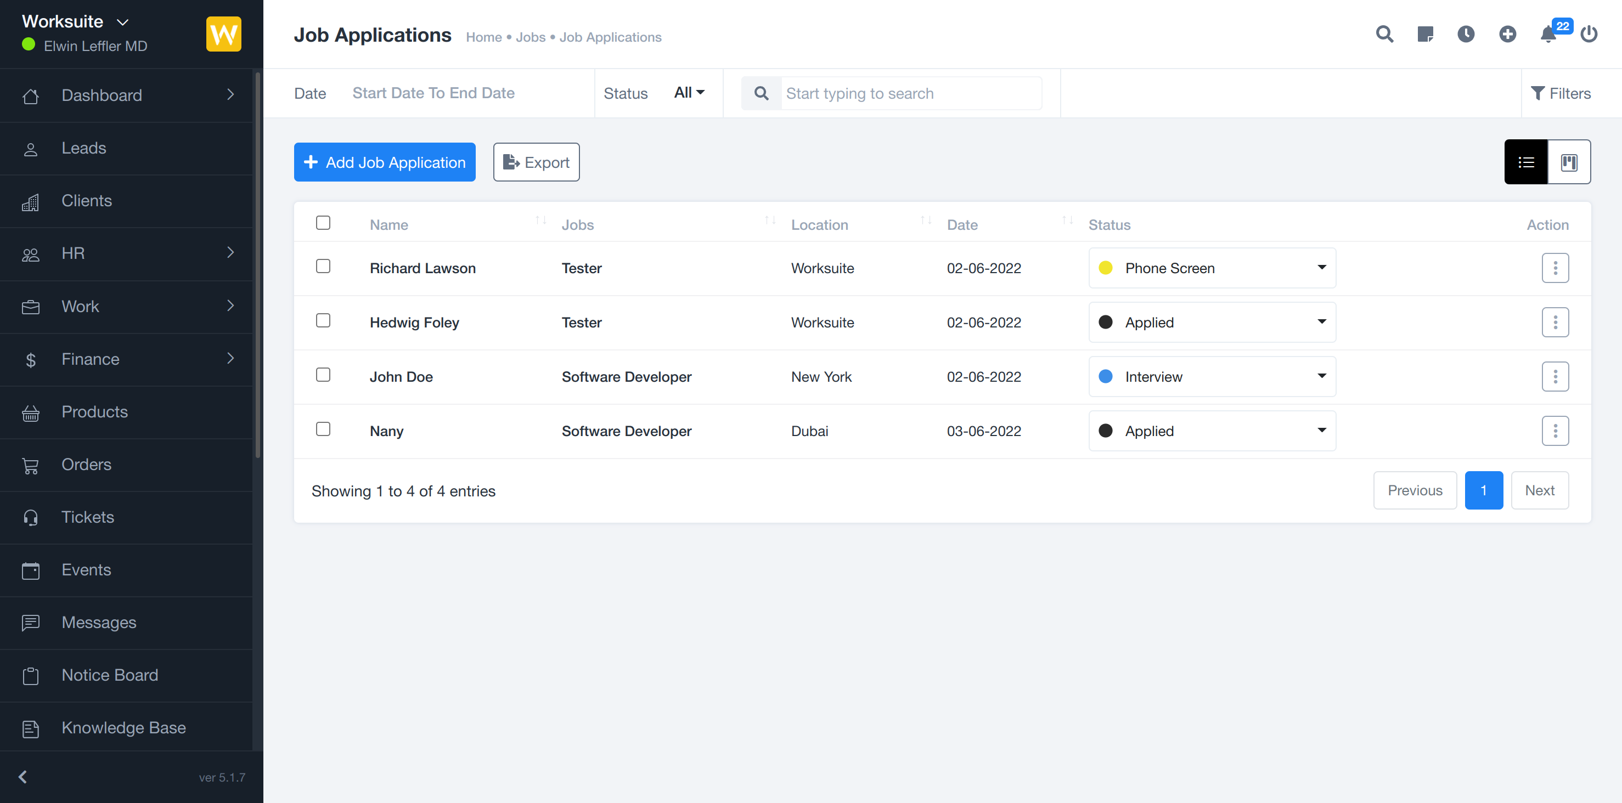Click the Start typing to search field
This screenshot has width=1622, height=803.
click(910, 94)
